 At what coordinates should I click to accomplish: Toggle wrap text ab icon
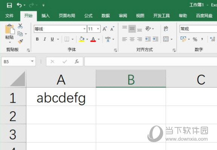click(166, 29)
